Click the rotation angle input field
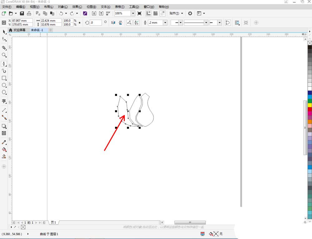 [96, 22]
